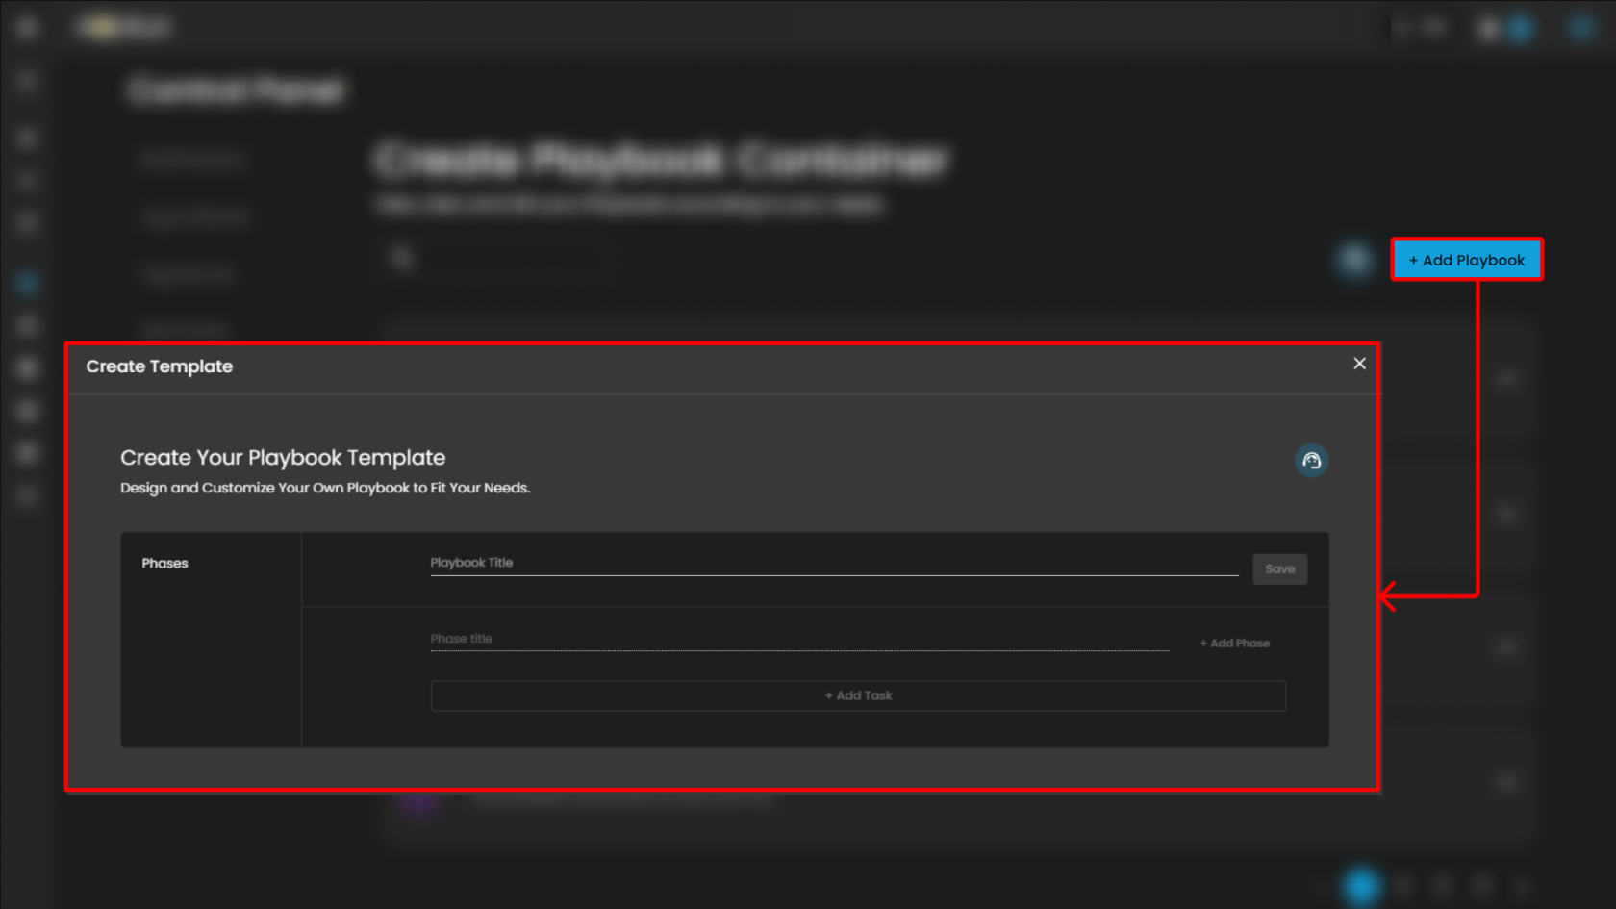Click the + Add Playbook button
Screen dimensions: 1616x909
[x=1466, y=260]
